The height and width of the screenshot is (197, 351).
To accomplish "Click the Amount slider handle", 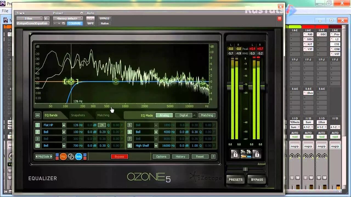I will 245,169.
